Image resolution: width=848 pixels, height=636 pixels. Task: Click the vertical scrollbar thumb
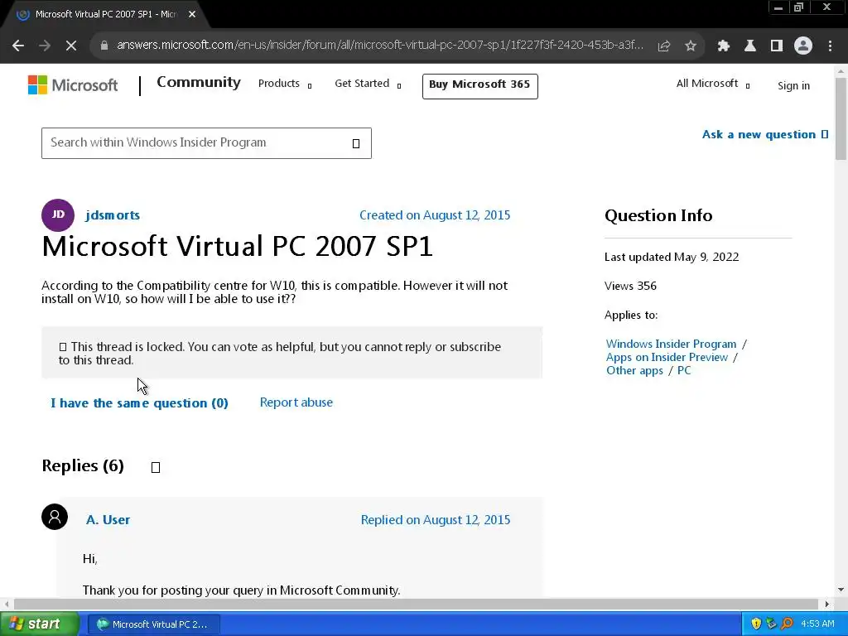click(841, 119)
